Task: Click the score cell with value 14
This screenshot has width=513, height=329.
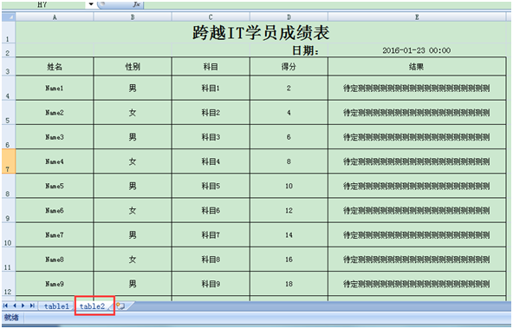Action: tap(289, 235)
